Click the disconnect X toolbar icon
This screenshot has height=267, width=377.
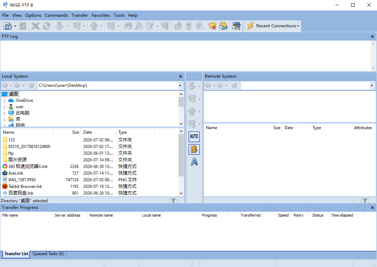pos(36,26)
